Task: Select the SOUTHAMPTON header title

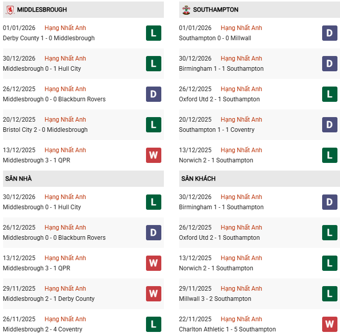Action: 216,10
